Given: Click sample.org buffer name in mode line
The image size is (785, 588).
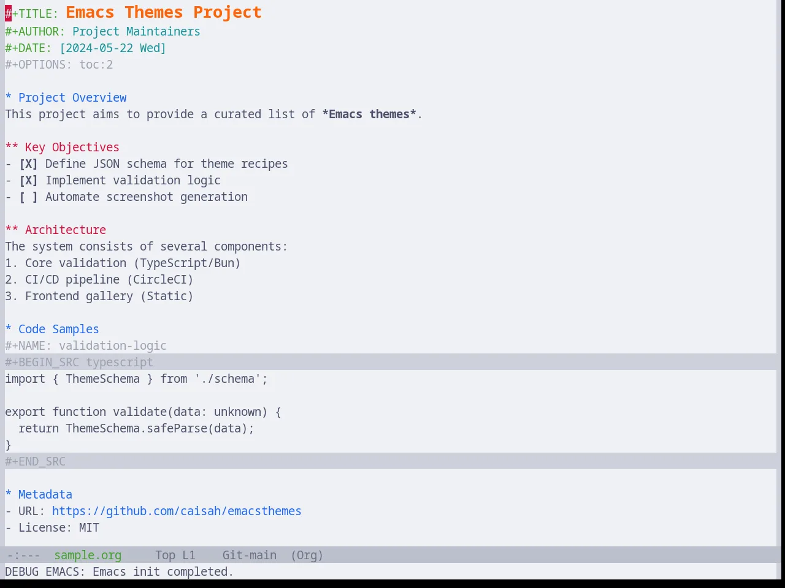Looking at the screenshot, I should [88, 556].
